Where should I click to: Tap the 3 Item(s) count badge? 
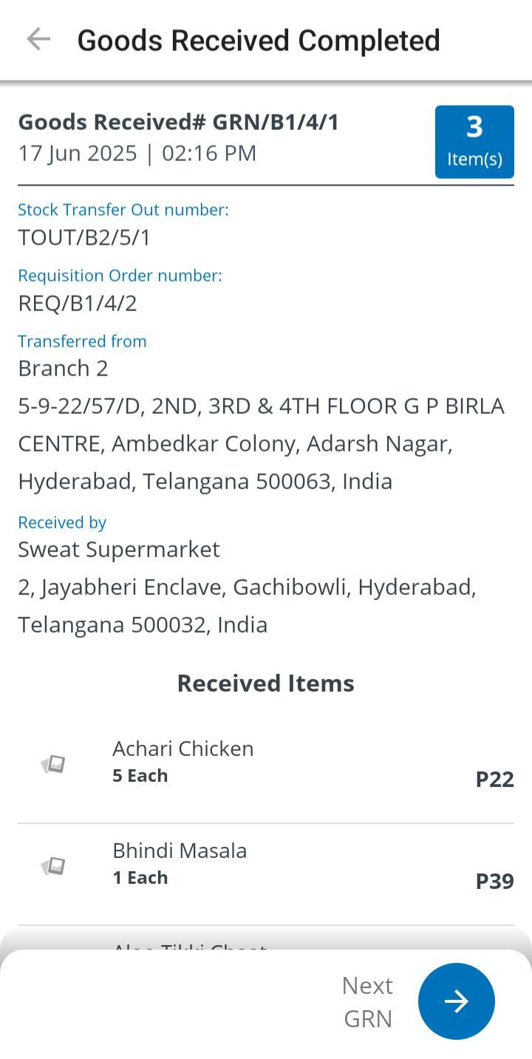474,141
